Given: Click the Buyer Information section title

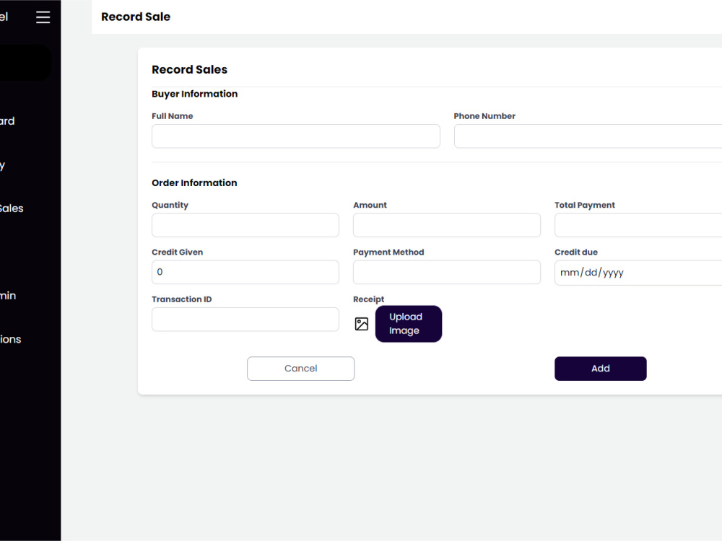Looking at the screenshot, I should pos(195,94).
